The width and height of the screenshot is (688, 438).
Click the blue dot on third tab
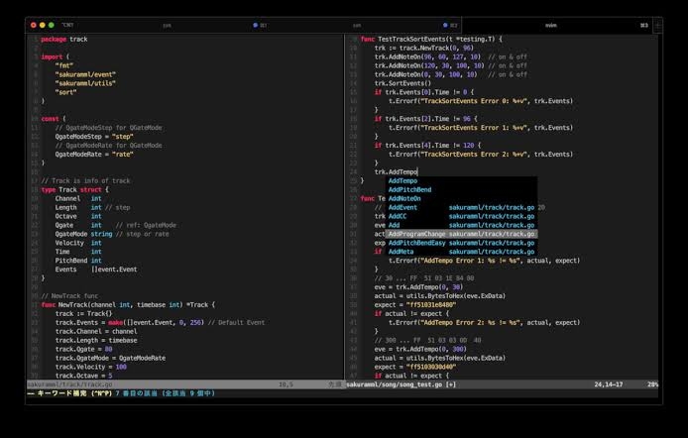click(445, 25)
